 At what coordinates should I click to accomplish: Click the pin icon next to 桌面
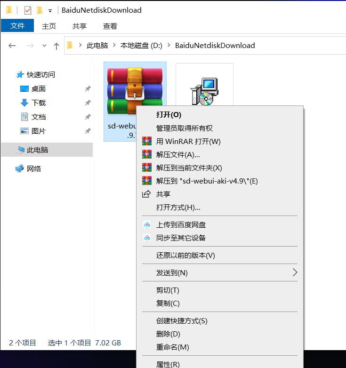pos(88,89)
